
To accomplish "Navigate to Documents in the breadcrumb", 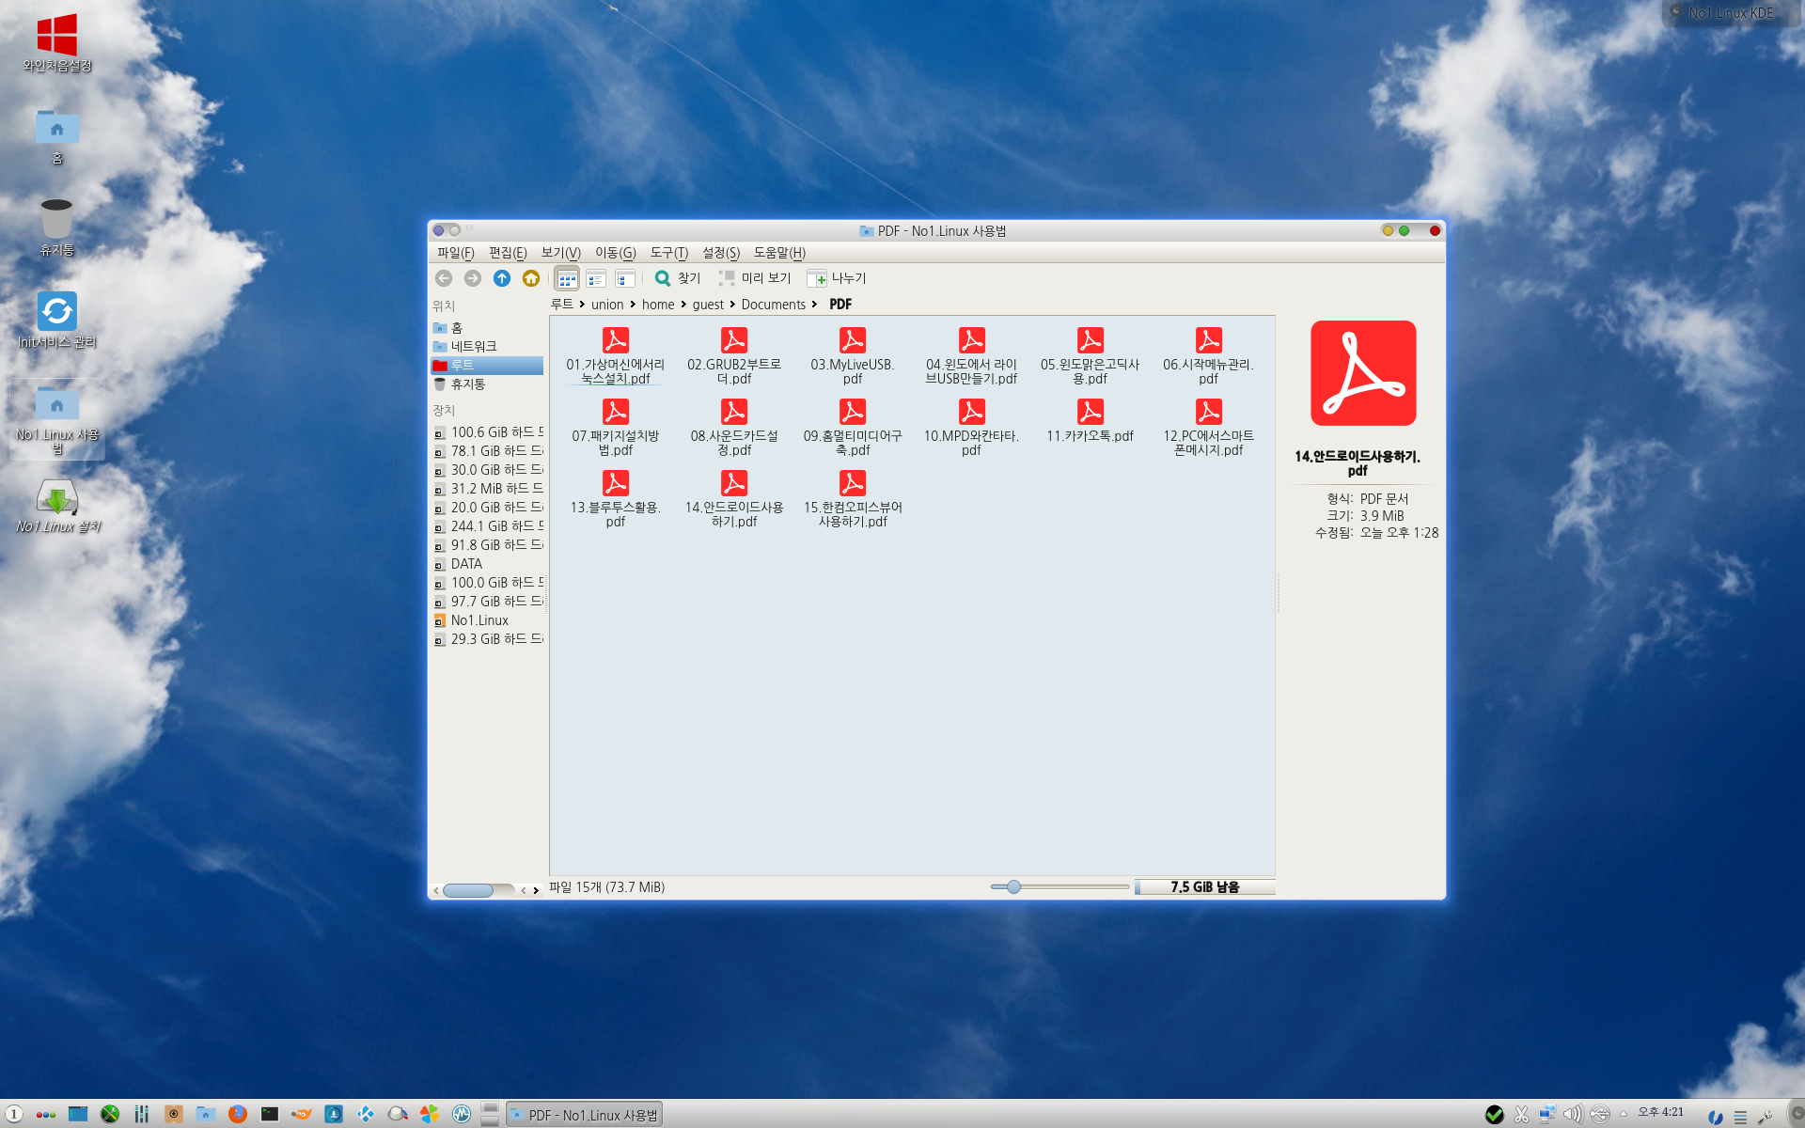I will click(773, 305).
